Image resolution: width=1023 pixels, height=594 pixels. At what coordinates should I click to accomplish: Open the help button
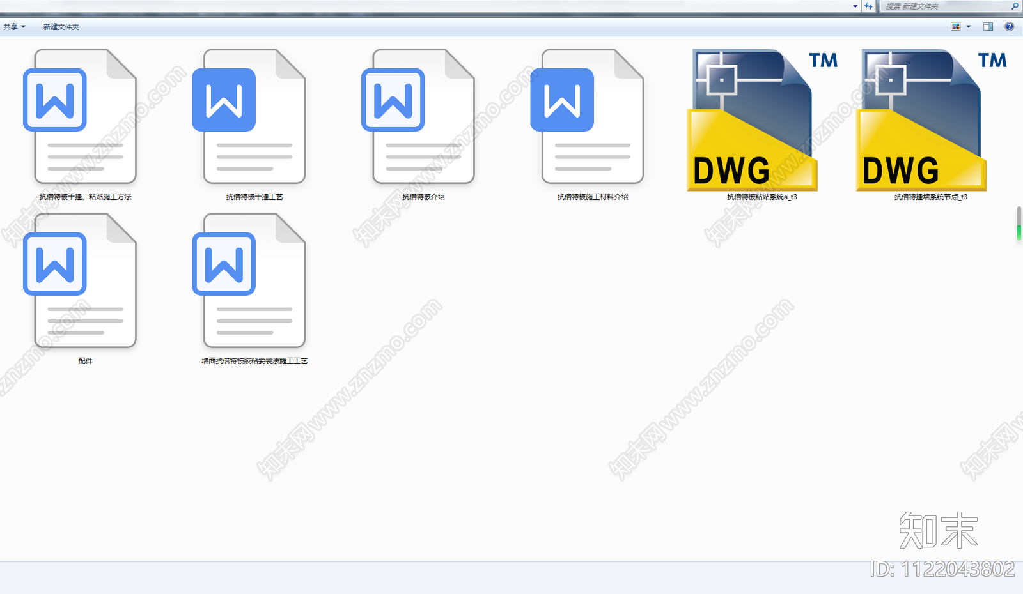(1009, 27)
